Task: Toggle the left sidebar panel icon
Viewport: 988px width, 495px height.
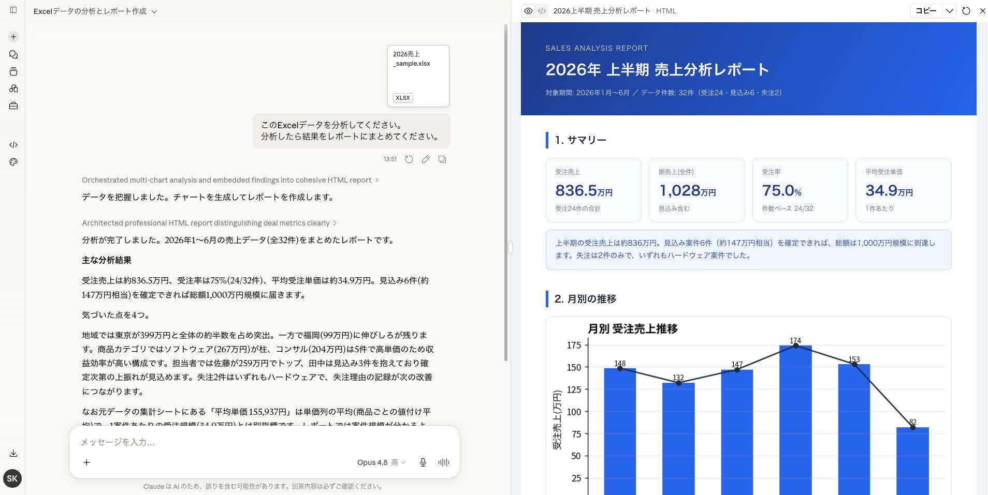Action: click(x=13, y=10)
